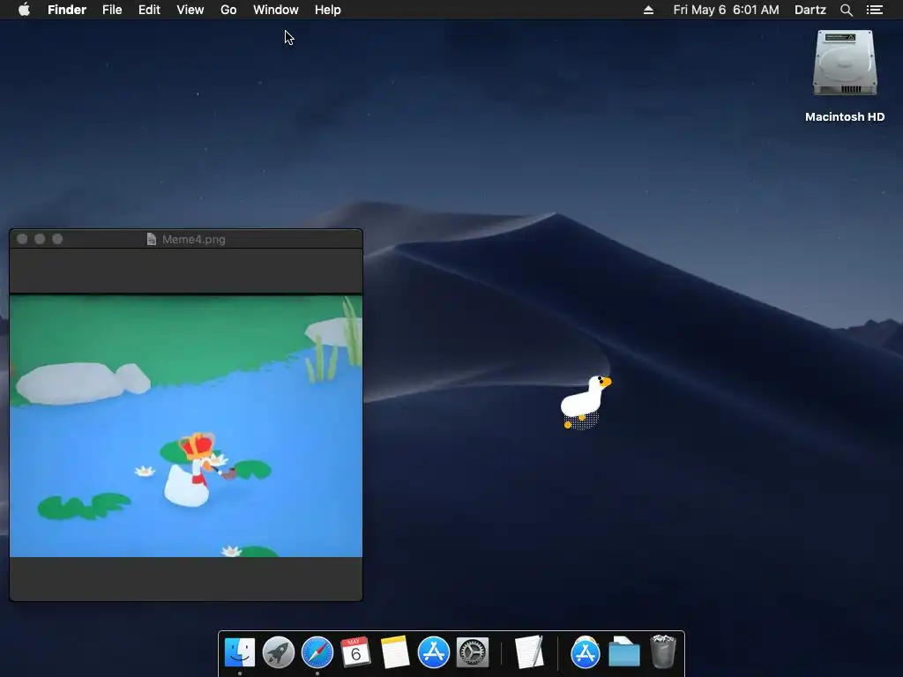Close the Meme4.png window
Viewport: 903px width, 677px height.
(x=22, y=239)
